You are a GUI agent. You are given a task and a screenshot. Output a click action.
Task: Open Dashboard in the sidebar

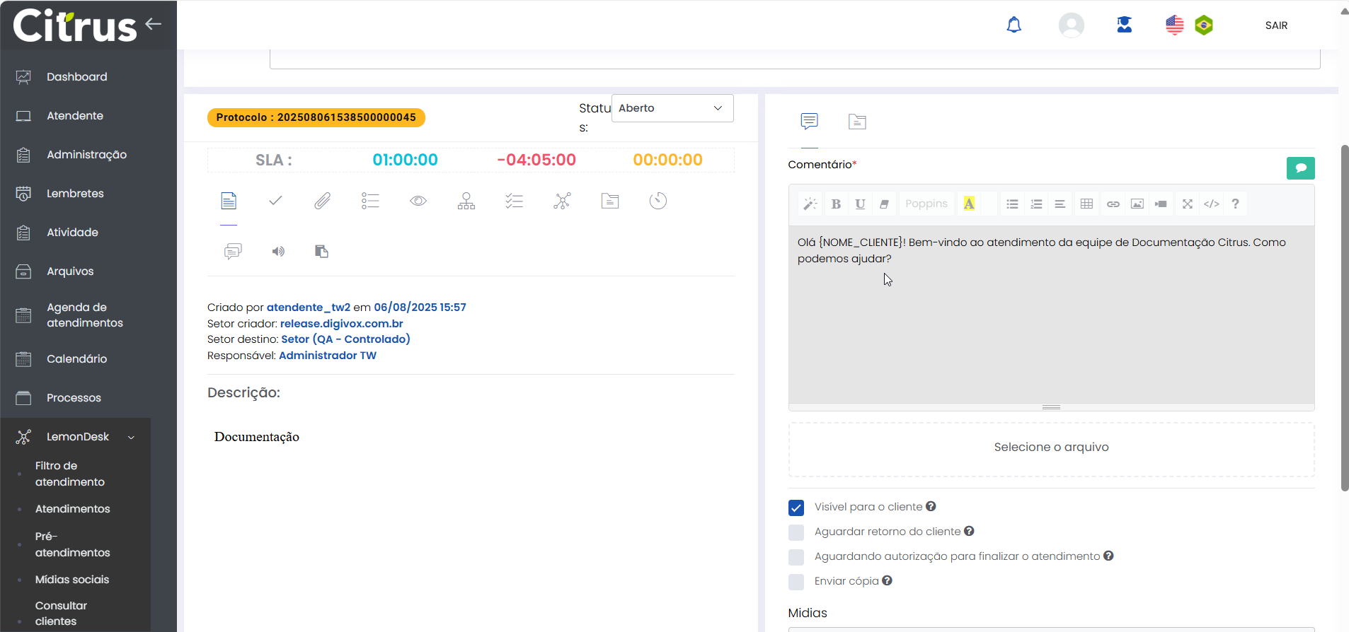[x=76, y=77]
